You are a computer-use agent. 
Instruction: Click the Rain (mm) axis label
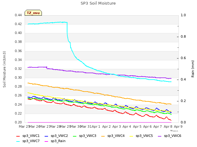coord(193,69)
